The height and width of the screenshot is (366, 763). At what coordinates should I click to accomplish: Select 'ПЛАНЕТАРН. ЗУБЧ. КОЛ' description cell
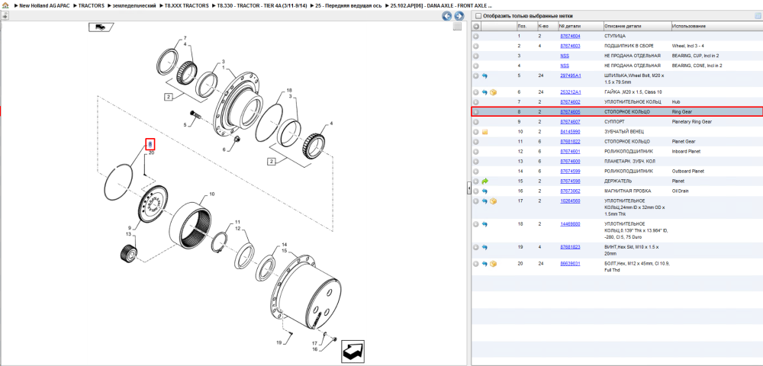click(629, 162)
